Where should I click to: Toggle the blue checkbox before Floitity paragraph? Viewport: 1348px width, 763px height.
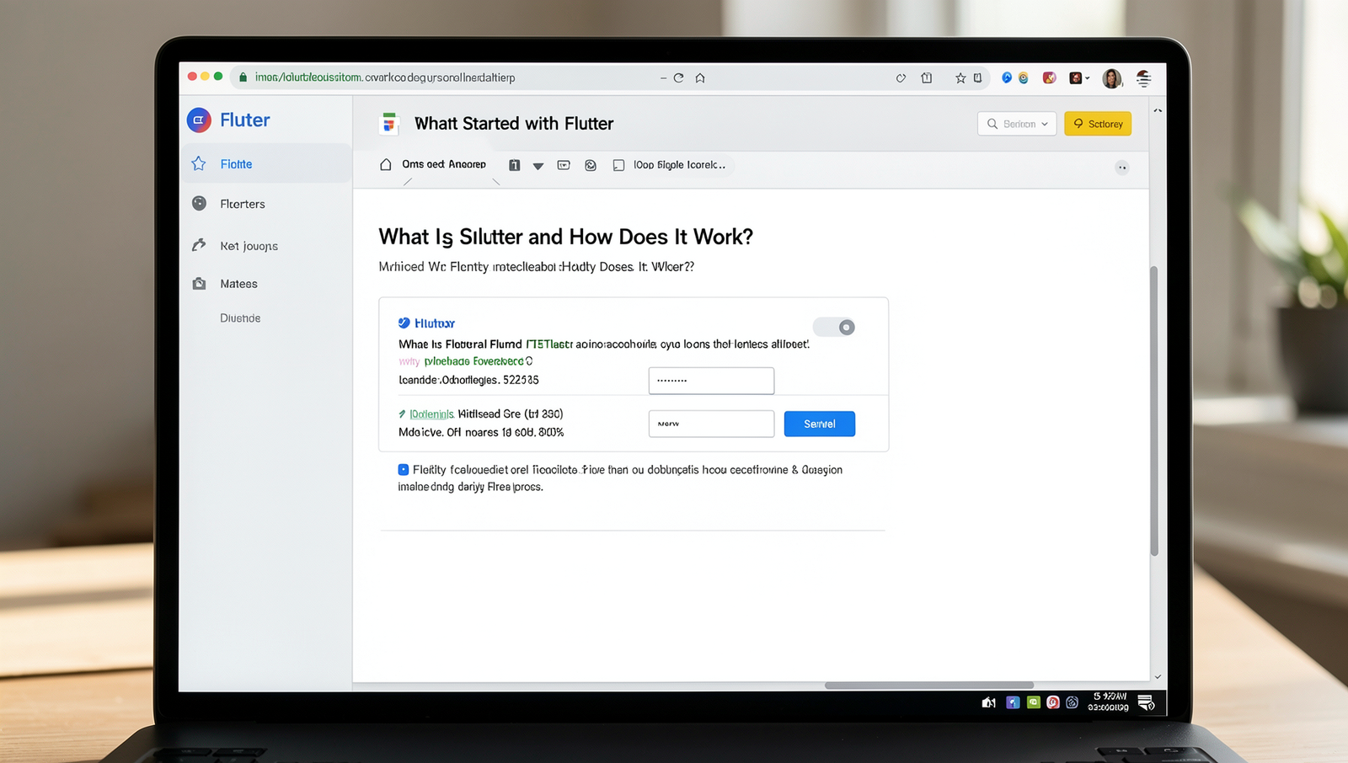[404, 470]
